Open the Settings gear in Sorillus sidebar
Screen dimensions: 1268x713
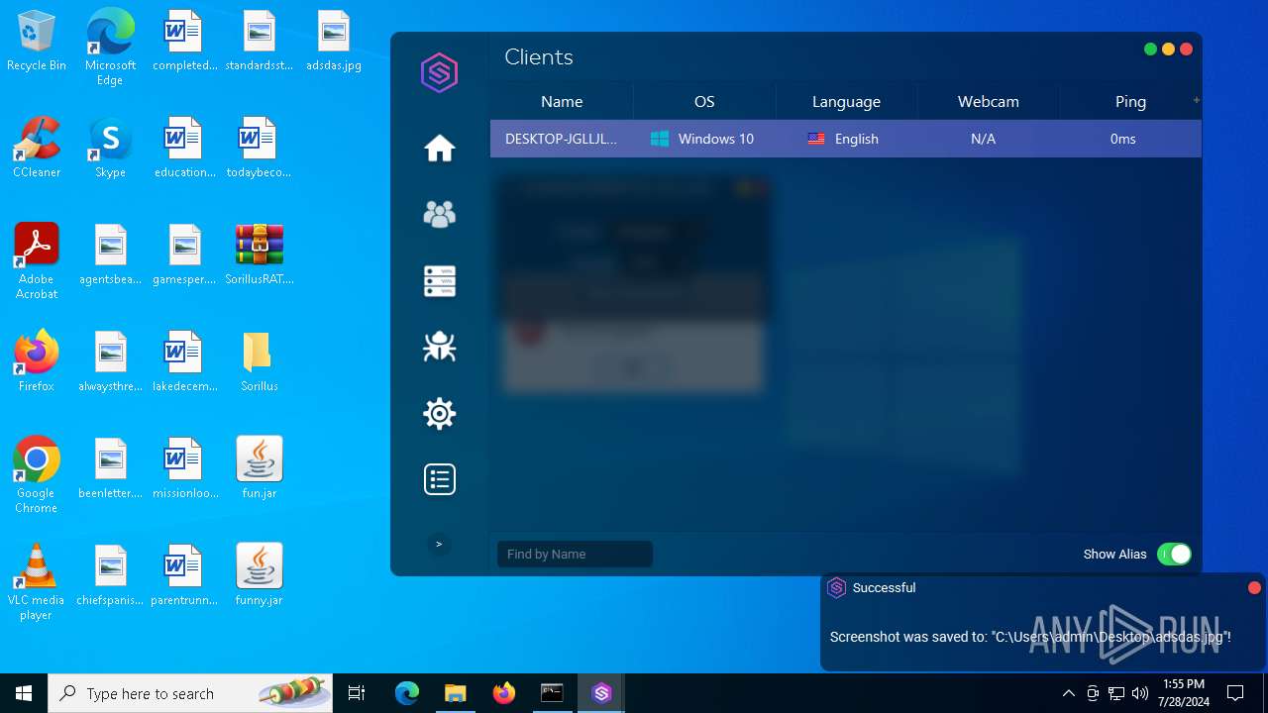440,413
